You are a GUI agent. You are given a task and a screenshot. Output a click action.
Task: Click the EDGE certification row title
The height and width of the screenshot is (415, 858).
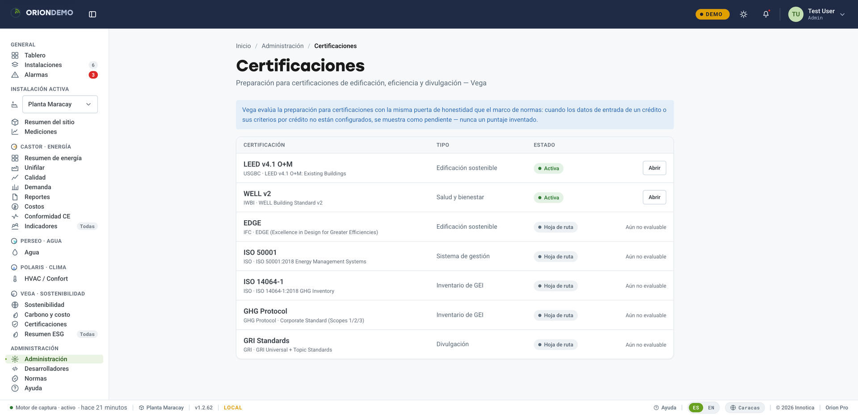252,223
